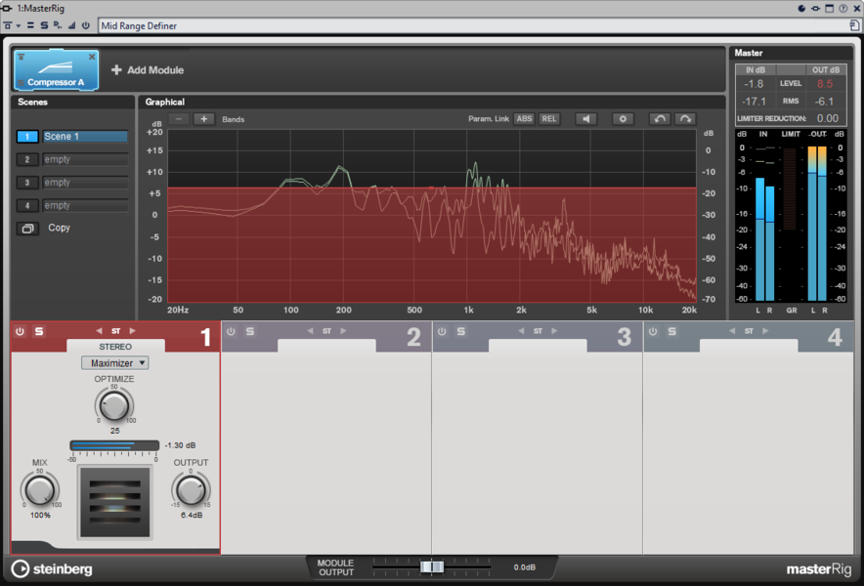The width and height of the screenshot is (864, 586).
Task: Click the OUTPUT knob in band 1
Action: [x=192, y=489]
